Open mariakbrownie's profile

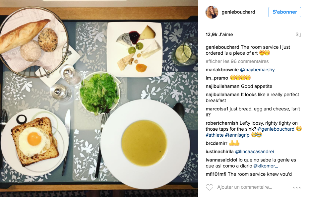pyautogui.click(x=222, y=70)
